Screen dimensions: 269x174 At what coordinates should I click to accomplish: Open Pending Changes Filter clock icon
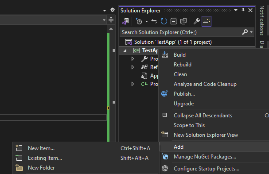pos(139,21)
